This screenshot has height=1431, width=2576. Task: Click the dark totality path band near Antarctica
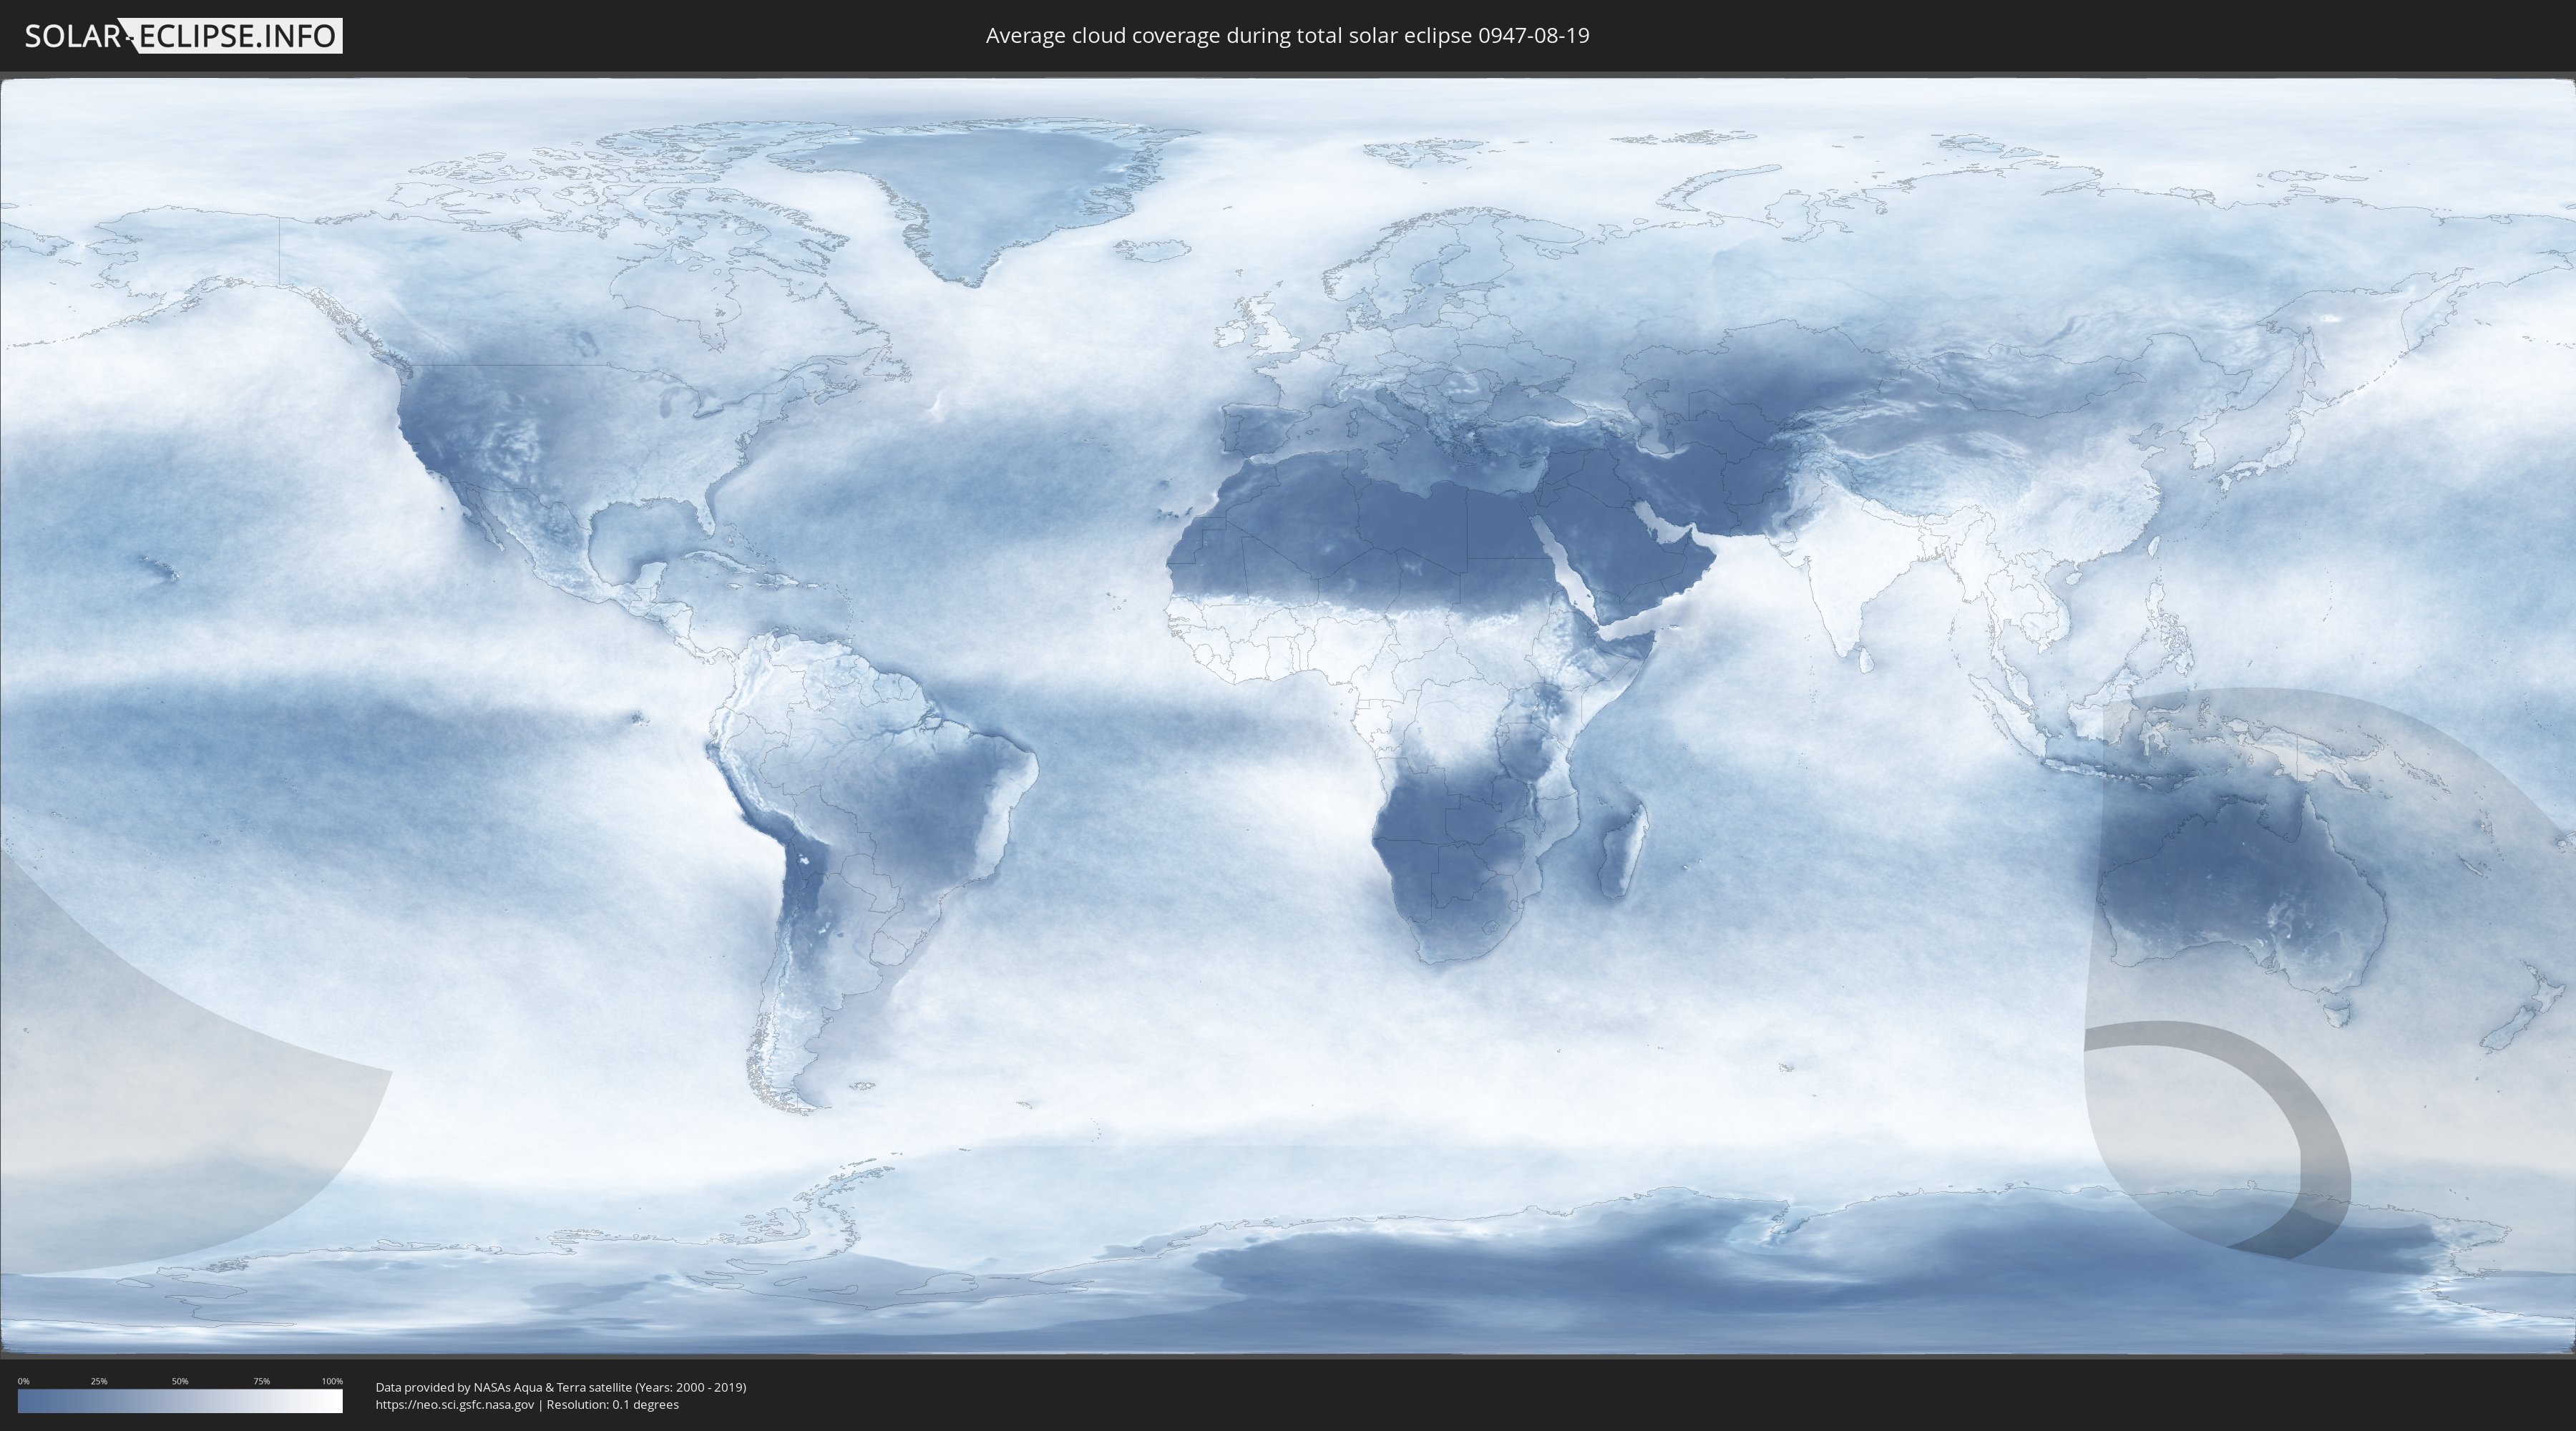[2322, 1150]
